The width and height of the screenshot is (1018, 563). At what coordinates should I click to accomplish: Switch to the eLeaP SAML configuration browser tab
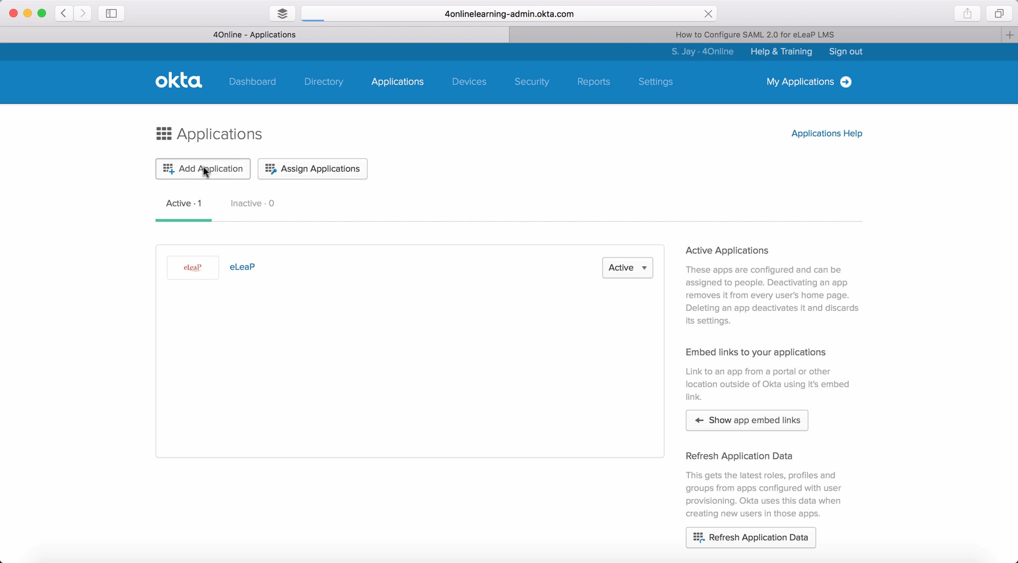point(755,35)
